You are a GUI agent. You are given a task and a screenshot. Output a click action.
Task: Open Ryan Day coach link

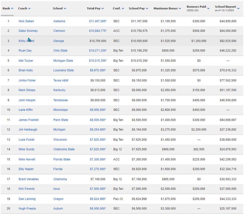(x=25, y=51)
